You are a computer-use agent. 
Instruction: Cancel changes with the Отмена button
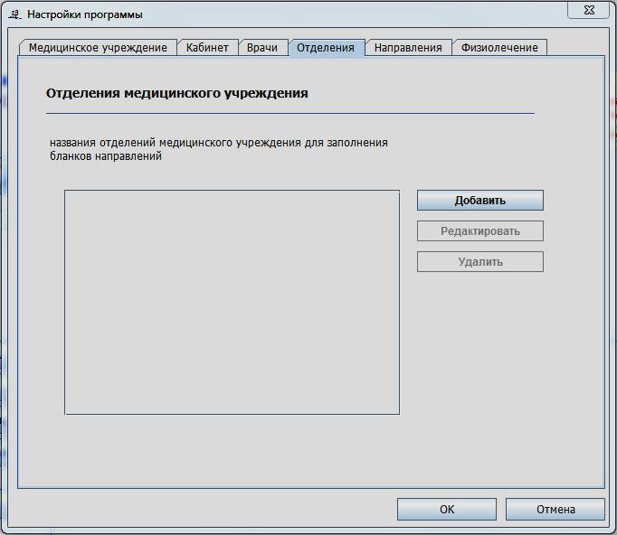coord(555,510)
